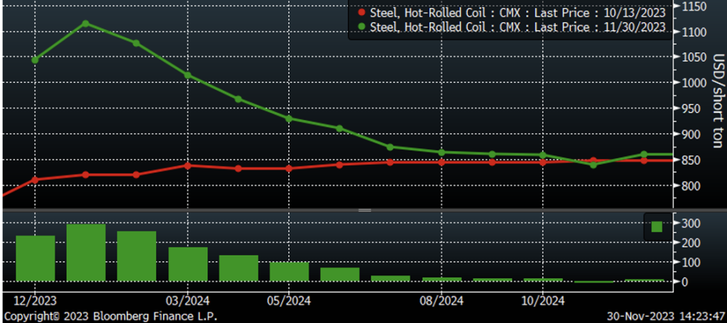Select the tallest green bar in the lower panel
This screenshot has height=323, width=727.
[85, 252]
